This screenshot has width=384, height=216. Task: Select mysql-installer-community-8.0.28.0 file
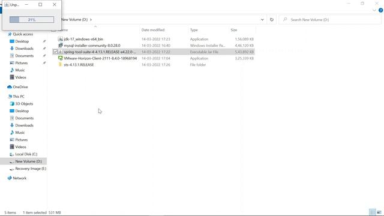(92, 46)
